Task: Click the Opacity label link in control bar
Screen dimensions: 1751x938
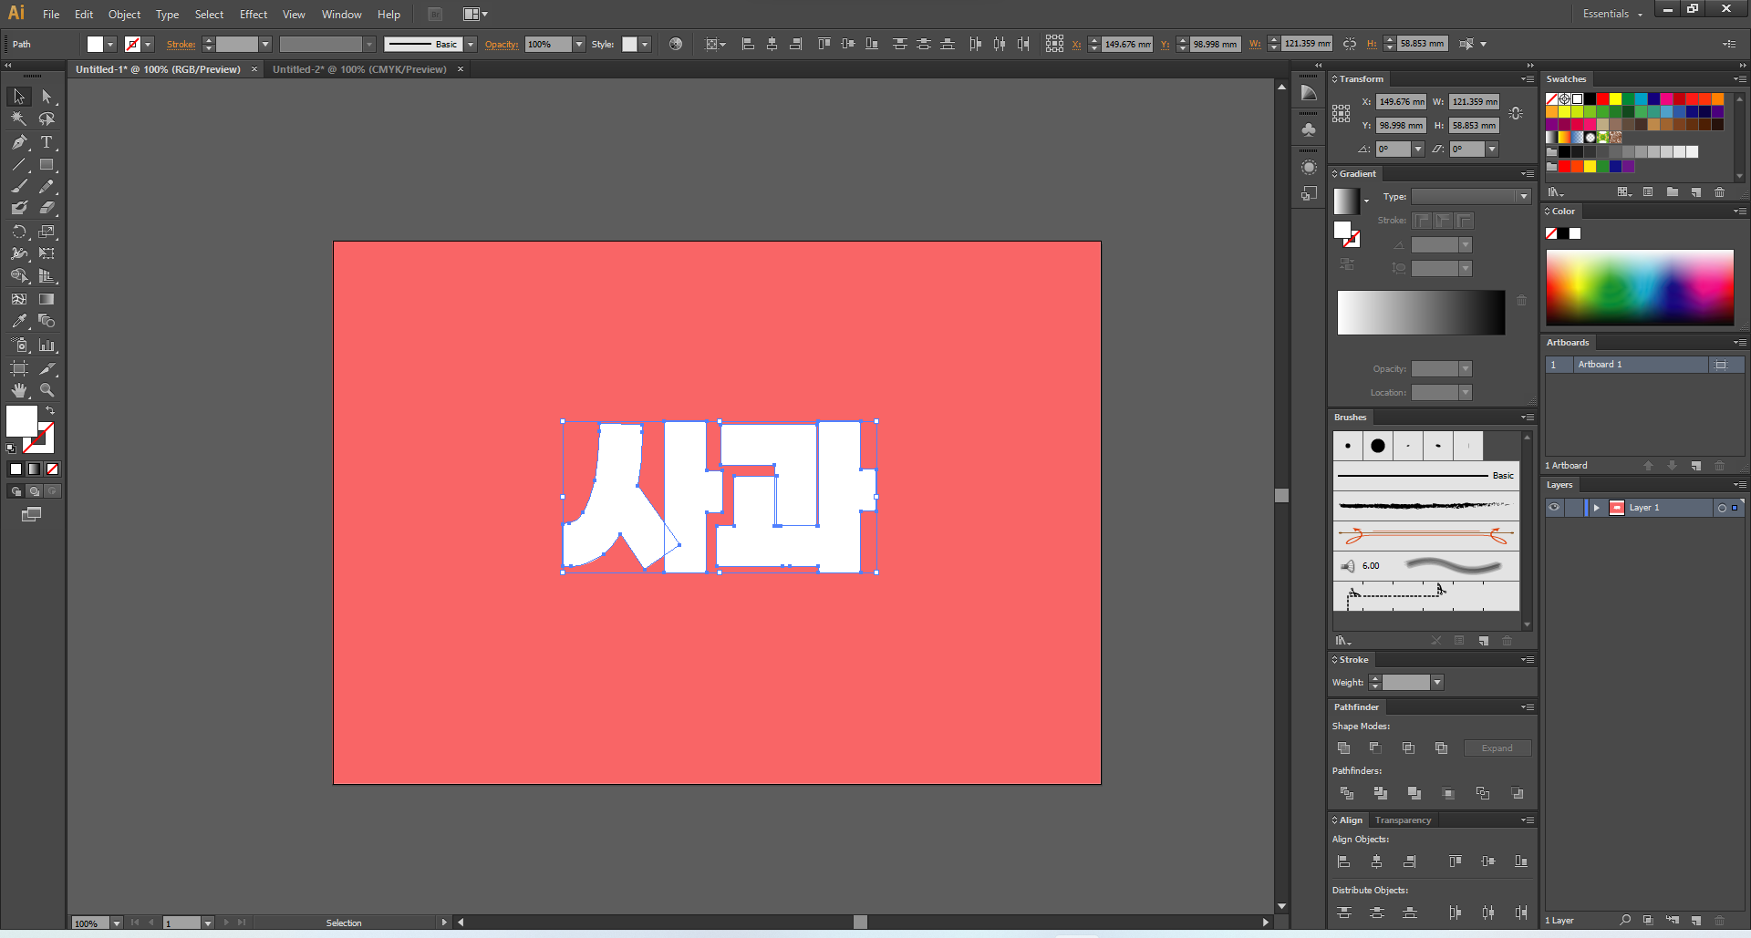Action: tap(502, 44)
